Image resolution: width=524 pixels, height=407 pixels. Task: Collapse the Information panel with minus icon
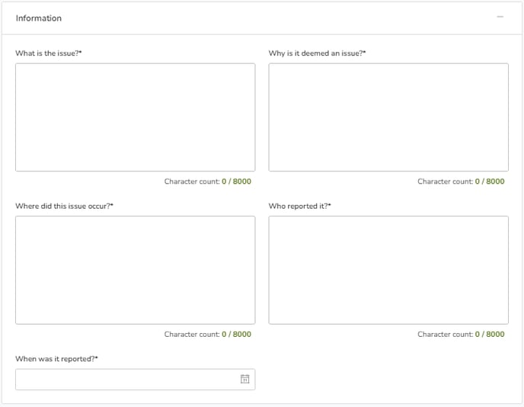[500, 17]
